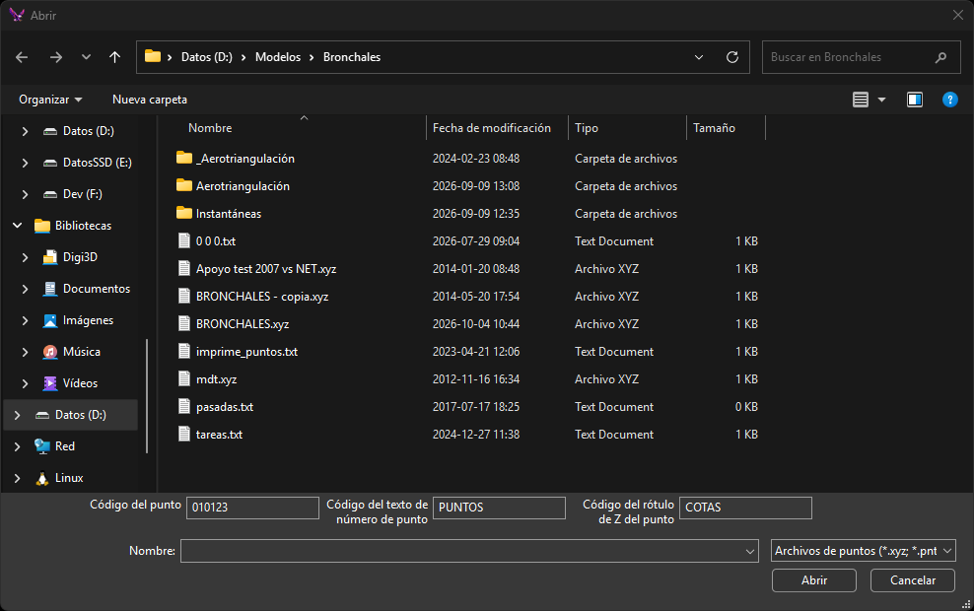
Task: Refresh the Bronchales folder listing
Action: (732, 57)
